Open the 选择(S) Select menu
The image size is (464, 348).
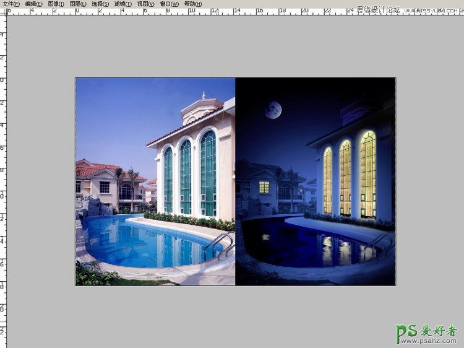pyautogui.click(x=101, y=4)
